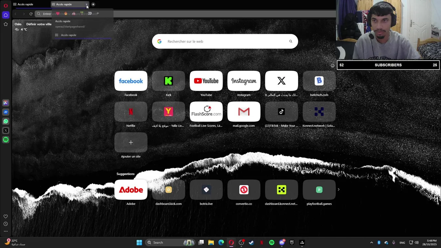
Task: Select the Accès rapide tab beside Opera logo
Action: (x=30, y=4)
